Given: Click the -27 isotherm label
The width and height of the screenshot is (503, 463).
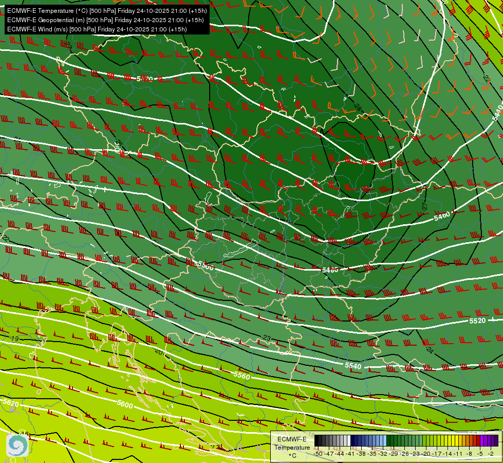Looking at the screenshot, I should tap(425, 207).
